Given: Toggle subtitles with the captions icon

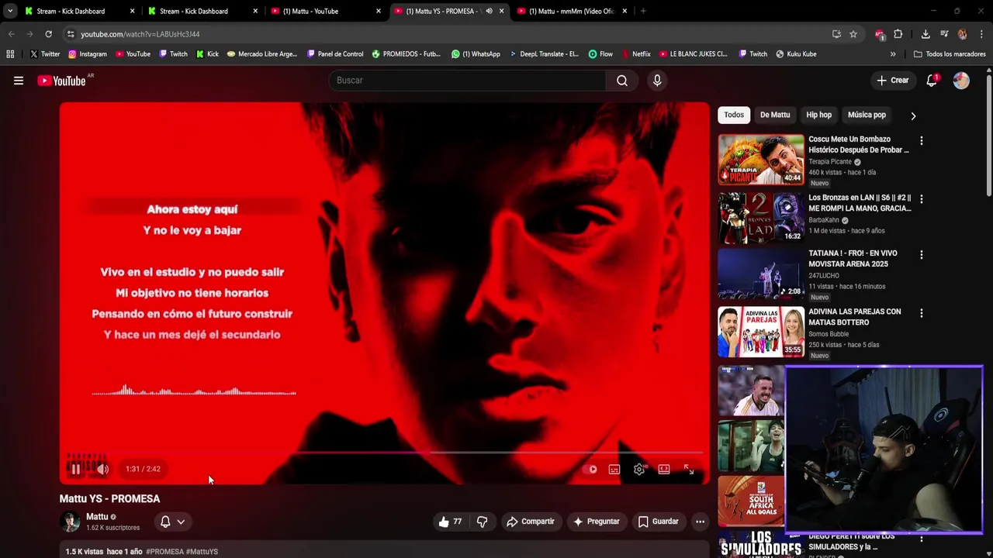Looking at the screenshot, I should [614, 469].
